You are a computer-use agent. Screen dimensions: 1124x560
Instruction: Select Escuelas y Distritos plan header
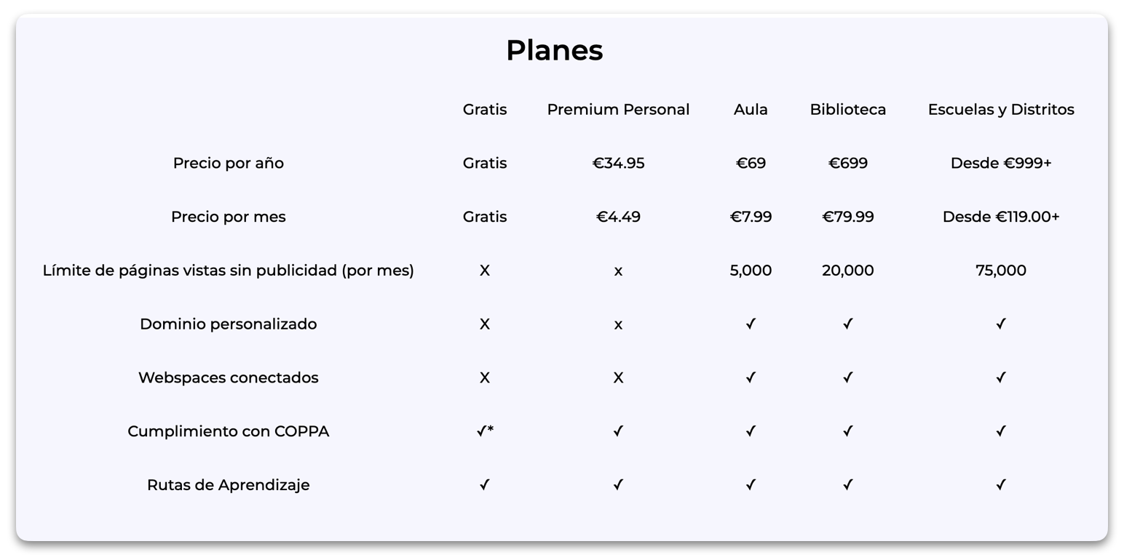coord(1001,109)
